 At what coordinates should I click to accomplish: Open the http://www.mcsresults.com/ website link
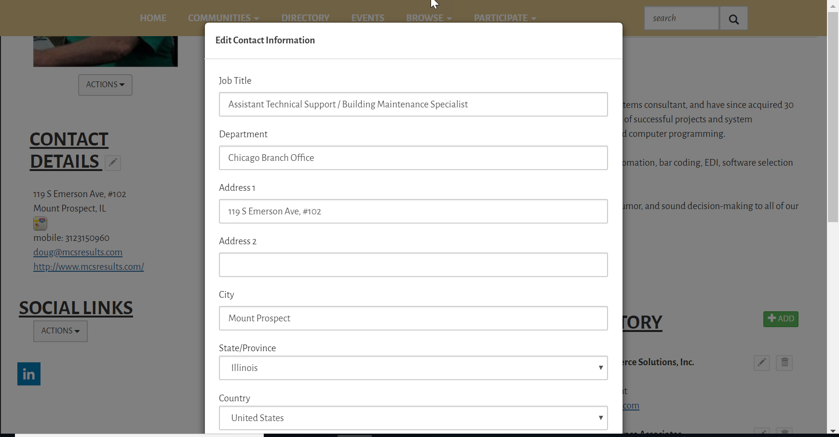(x=89, y=266)
